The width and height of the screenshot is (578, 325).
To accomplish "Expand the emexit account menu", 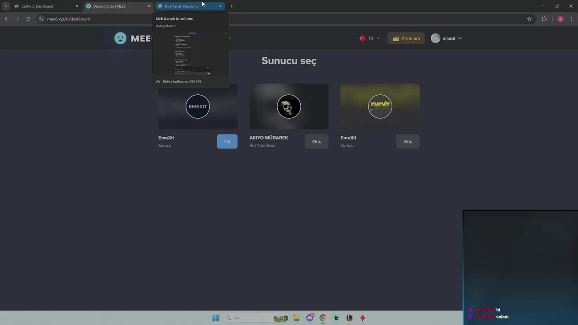I will pyautogui.click(x=446, y=38).
